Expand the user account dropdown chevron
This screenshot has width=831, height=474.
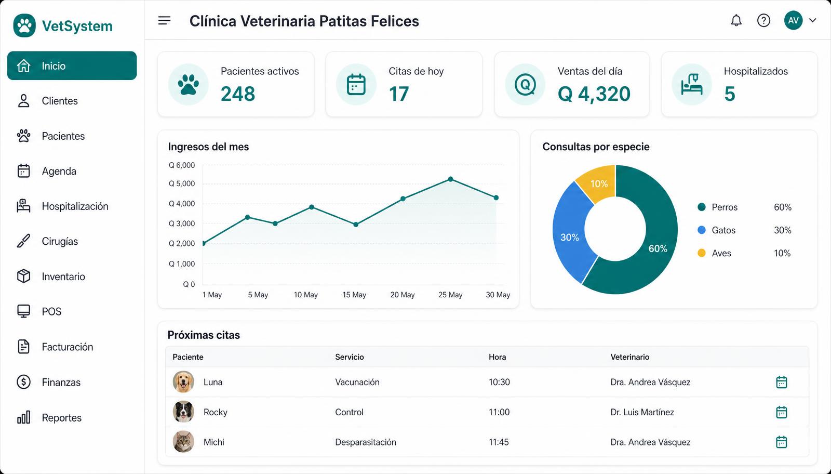pos(813,21)
